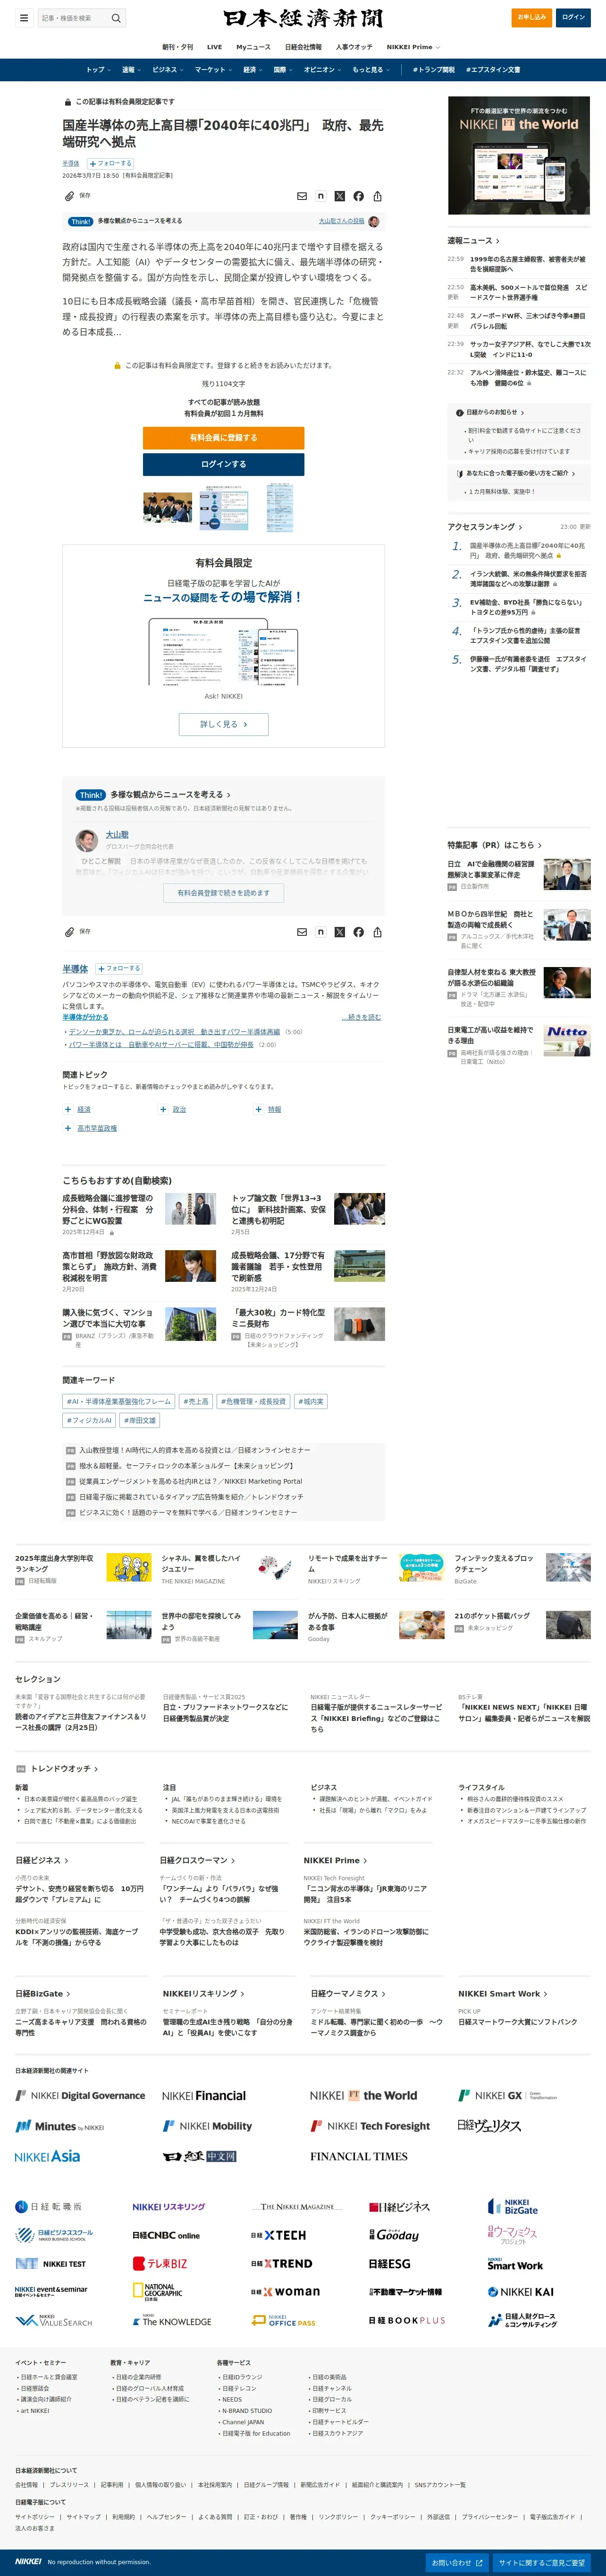The width and height of the screenshot is (606, 2576).
Task: Click the NIKKEI Financial logo
Action: click(x=204, y=2095)
